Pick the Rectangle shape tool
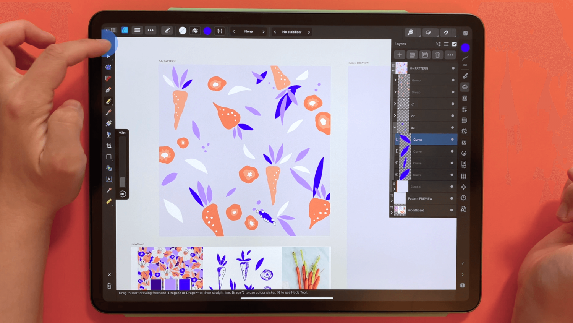 (x=108, y=157)
